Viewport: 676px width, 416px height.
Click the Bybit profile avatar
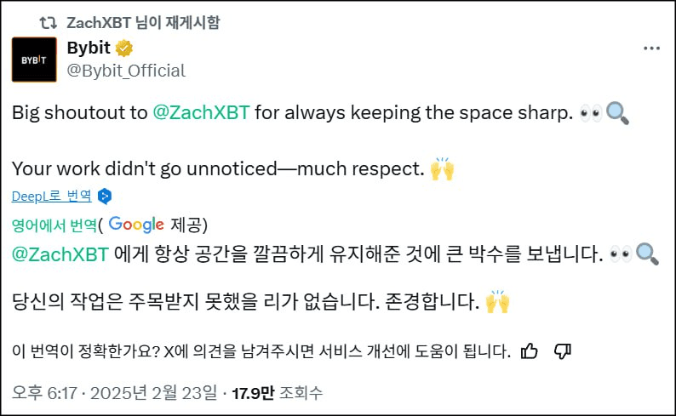pyautogui.click(x=34, y=60)
